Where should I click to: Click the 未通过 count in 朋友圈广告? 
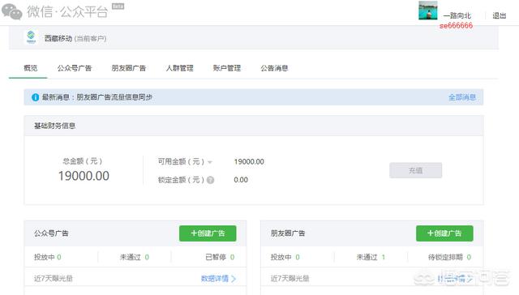(384, 257)
